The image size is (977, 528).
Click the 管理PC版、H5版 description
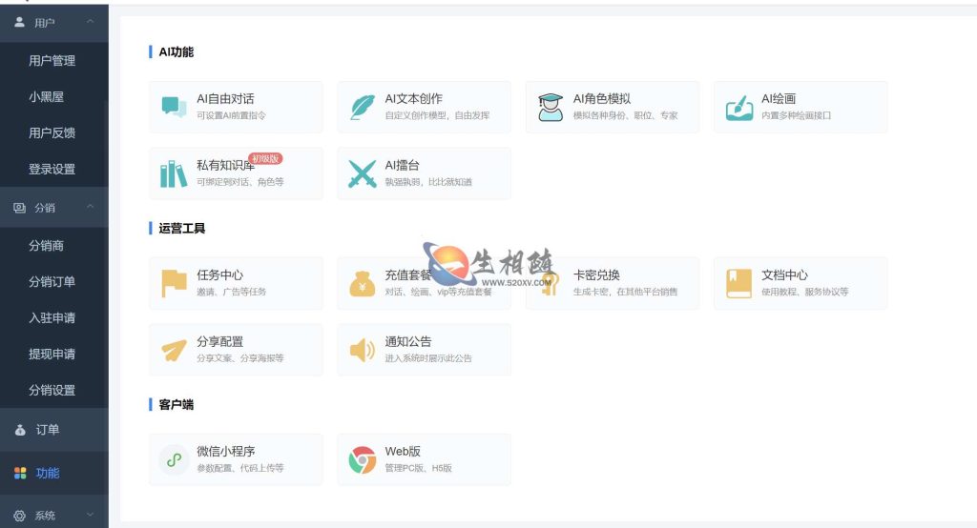(418, 468)
